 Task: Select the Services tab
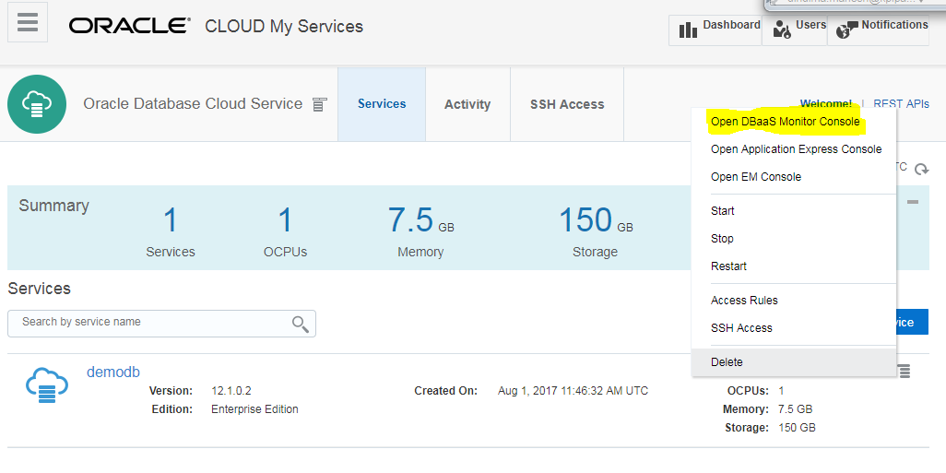coord(382,104)
